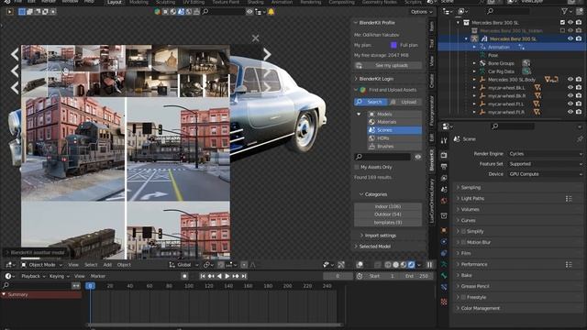
Task: Switch viewport to Rendered shading mode
Action: pyautogui.click(x=411, y=265)
